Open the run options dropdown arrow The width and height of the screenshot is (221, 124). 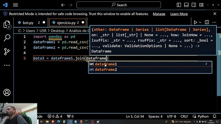point(200,22)
